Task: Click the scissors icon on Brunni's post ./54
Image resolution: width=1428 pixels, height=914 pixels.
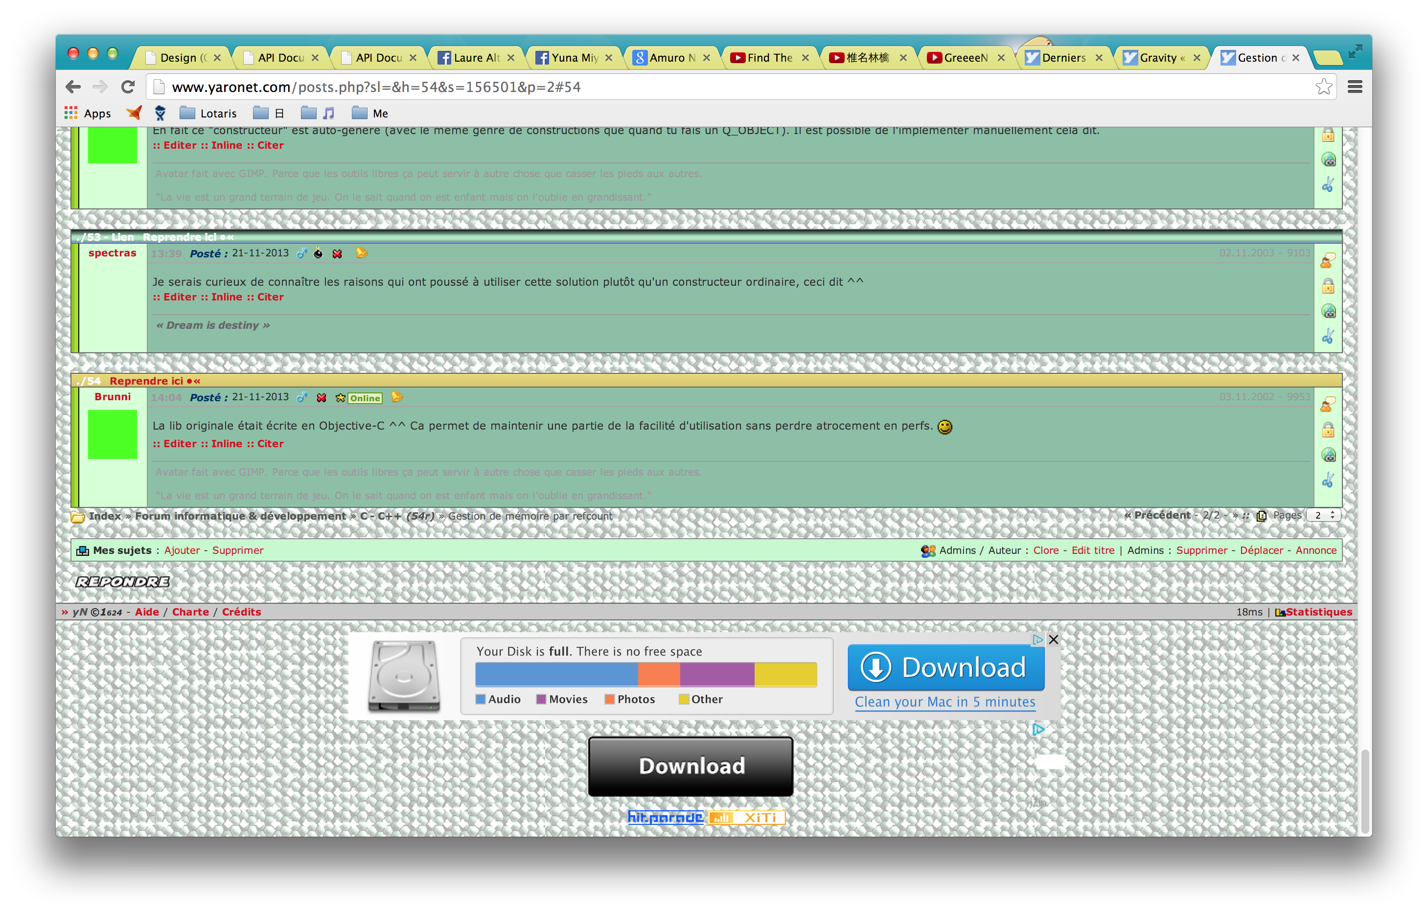Action: click(1328, 480)
